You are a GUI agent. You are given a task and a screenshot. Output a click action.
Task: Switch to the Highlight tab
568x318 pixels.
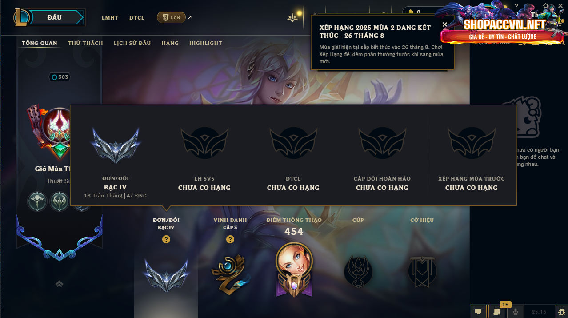coord(206,43)
